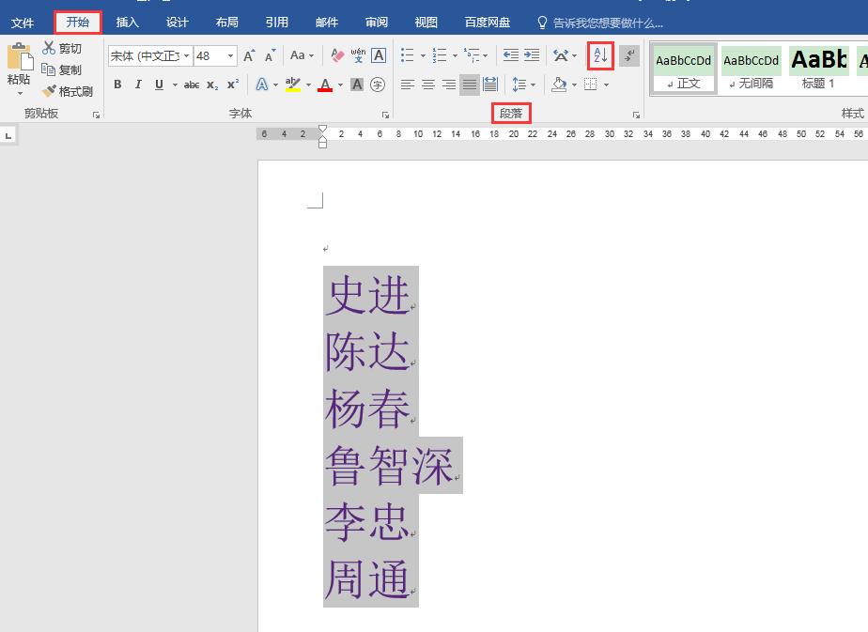Click the Character Border icon
This screenshot has height=632, width=868.
click(377, 55)
